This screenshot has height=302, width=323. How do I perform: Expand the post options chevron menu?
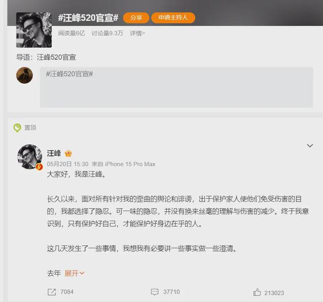pos(310,146)
